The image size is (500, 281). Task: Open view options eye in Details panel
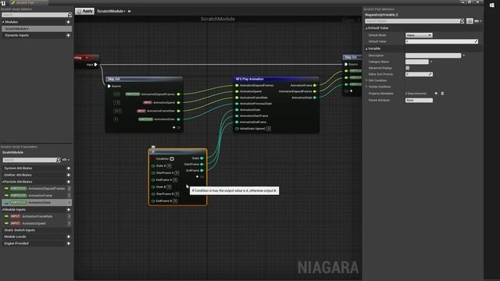pos(477,21)
